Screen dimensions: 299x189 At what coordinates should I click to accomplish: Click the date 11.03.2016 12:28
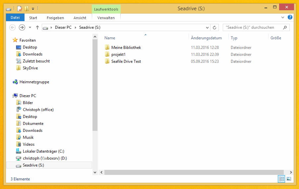click(205, 48)
